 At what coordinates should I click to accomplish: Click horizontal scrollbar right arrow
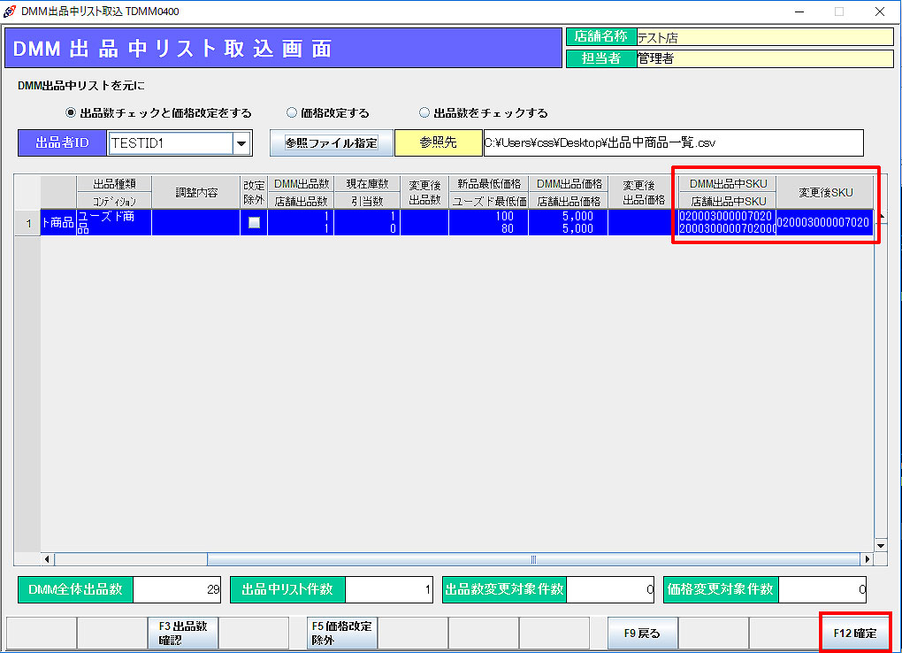[868, 559]
